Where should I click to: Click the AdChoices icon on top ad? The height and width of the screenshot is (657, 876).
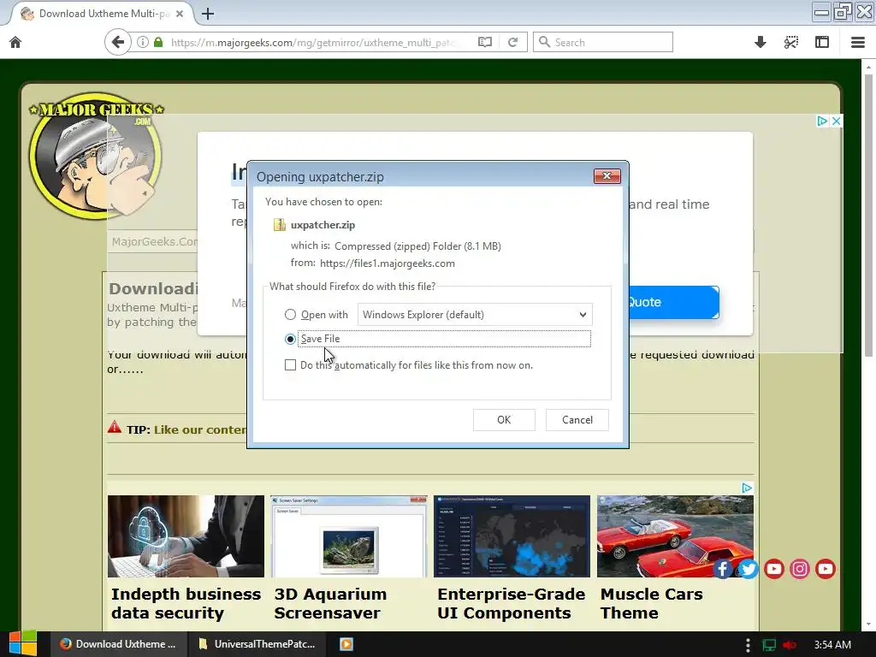click(822, 121)
